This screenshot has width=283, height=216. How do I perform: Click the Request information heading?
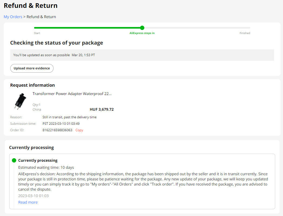pyautogui.click(x=32, y=85)
